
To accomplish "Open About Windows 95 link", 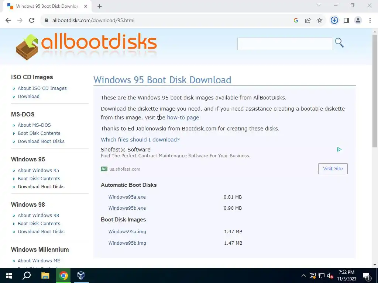I will click(x=38, y=170).
